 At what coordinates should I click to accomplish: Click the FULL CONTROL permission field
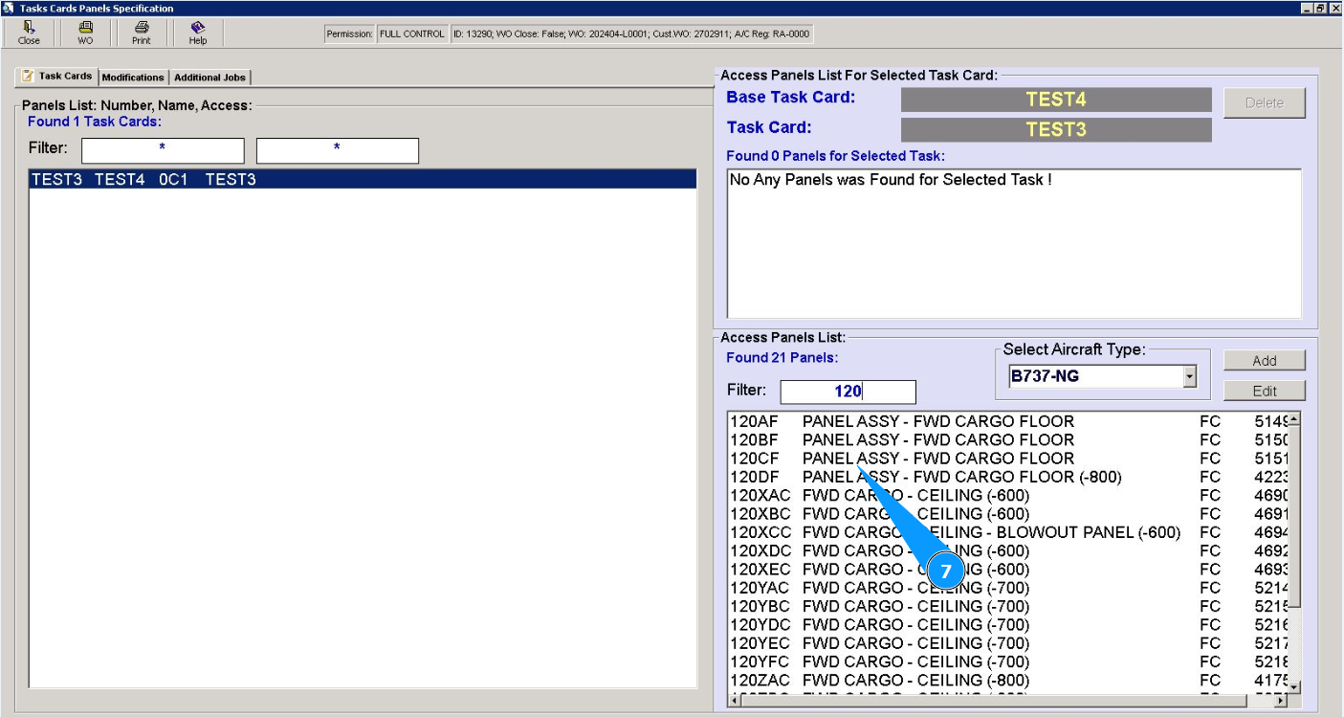point(411,34)
